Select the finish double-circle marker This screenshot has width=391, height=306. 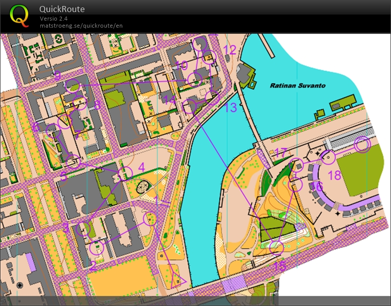(362, 145)
